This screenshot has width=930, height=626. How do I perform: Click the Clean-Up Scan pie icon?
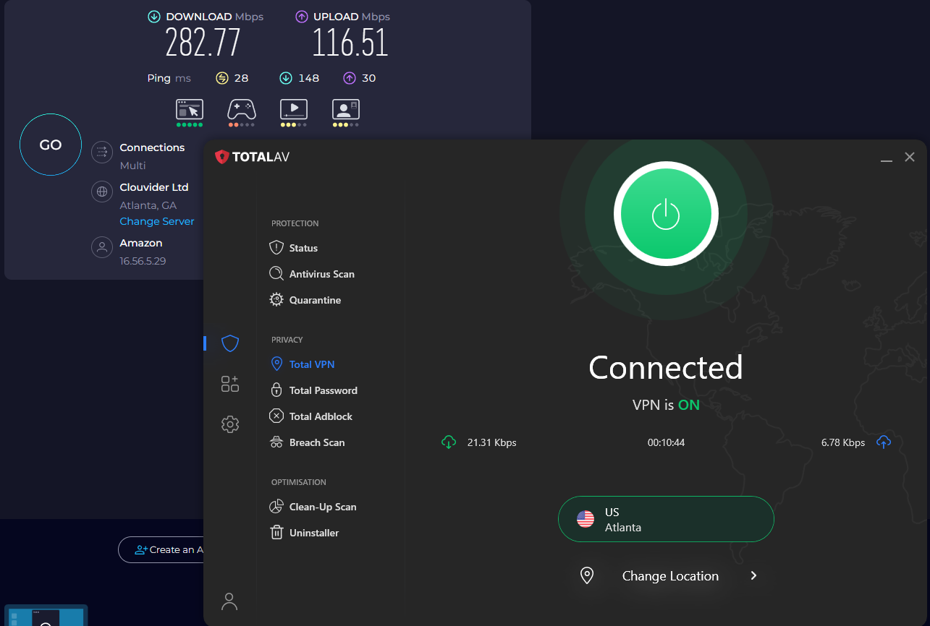[x=276, y=507]
